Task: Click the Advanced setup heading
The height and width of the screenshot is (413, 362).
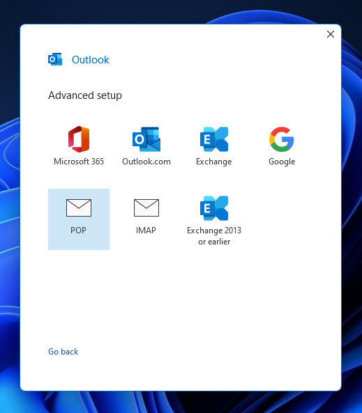Action: coord(85,95)
